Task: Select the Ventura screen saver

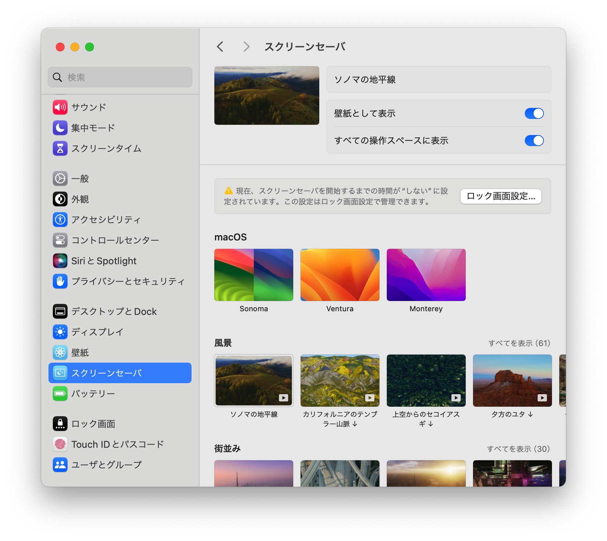Action: tap(340, 275)
